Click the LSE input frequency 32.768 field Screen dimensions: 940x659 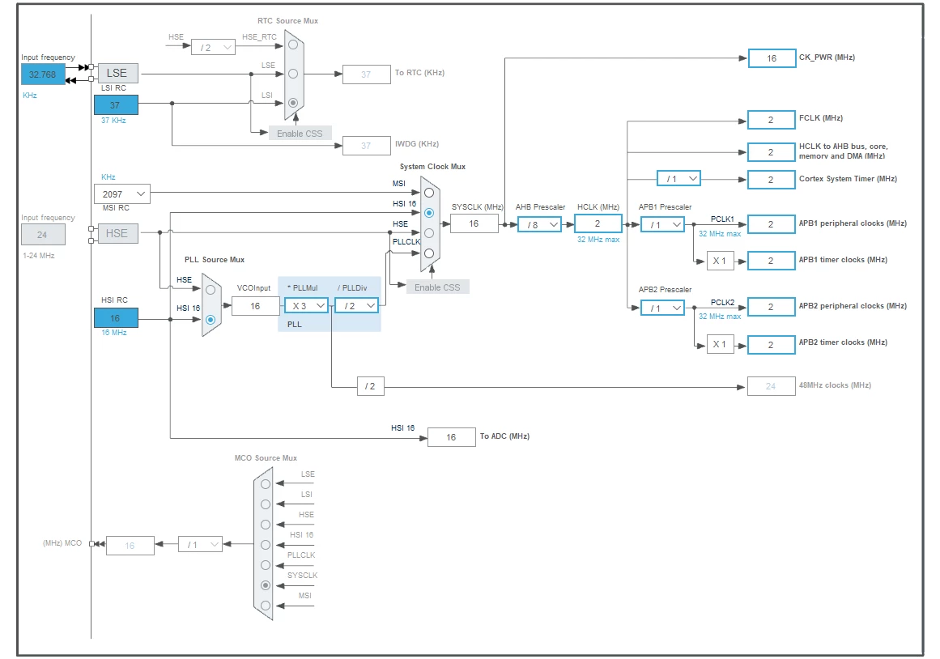[43, 74]
